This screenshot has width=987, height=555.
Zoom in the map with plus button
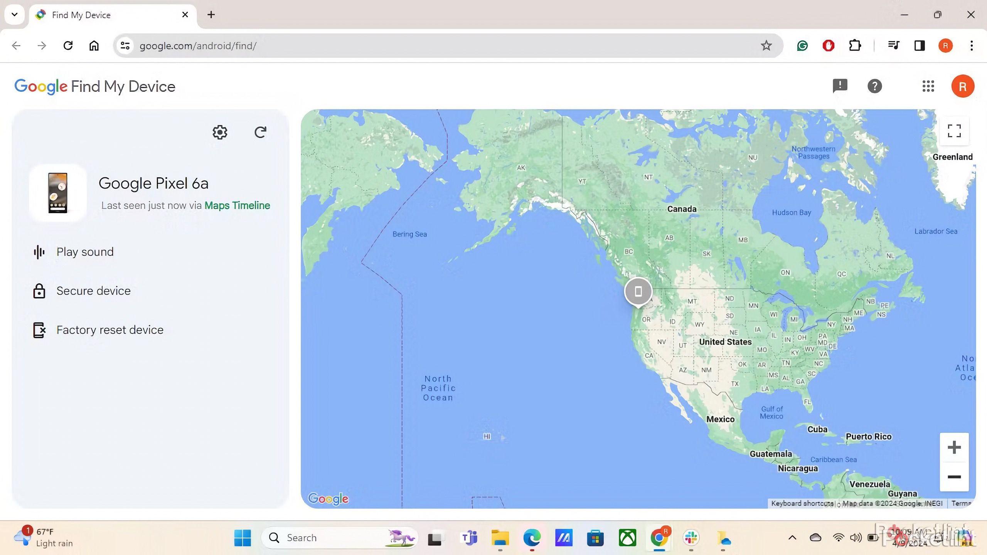[954, 447]
